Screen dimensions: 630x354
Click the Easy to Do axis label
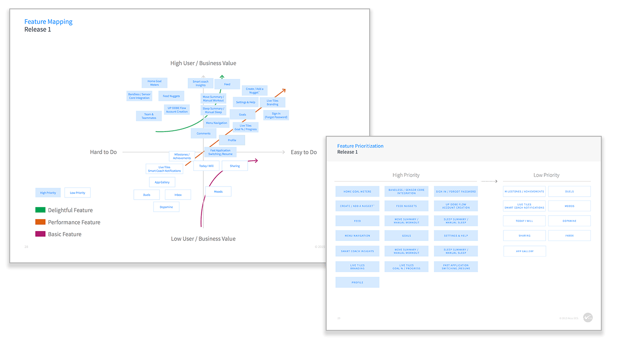coord(304,152)
